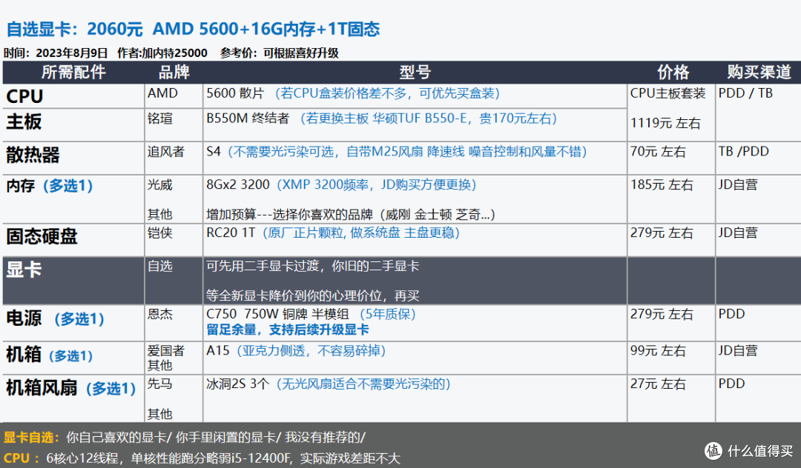Click the bold '留足余量, 支持后续升级显卡' text
The height and width of the screenshot is (468, 801).
point(288,330)
